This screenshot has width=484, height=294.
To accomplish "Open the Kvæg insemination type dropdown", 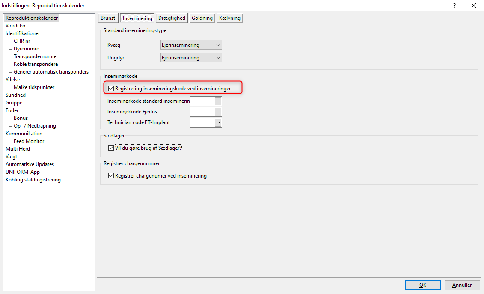I will click(191, 45).
